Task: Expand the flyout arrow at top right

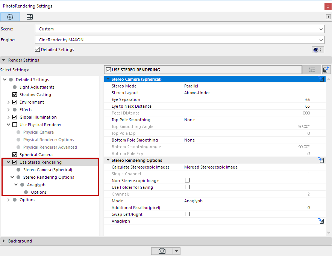Action: [x=328, y=17]
